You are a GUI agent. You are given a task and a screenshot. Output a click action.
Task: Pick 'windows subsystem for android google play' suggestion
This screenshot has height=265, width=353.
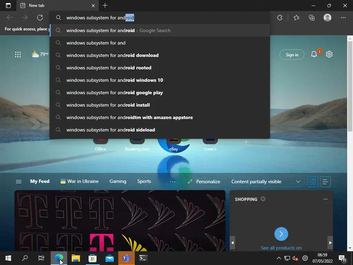click(160, 92)
